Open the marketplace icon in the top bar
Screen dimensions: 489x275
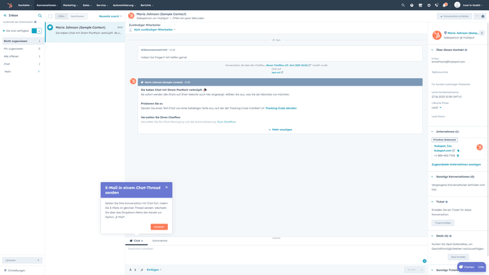coord(420,5)
